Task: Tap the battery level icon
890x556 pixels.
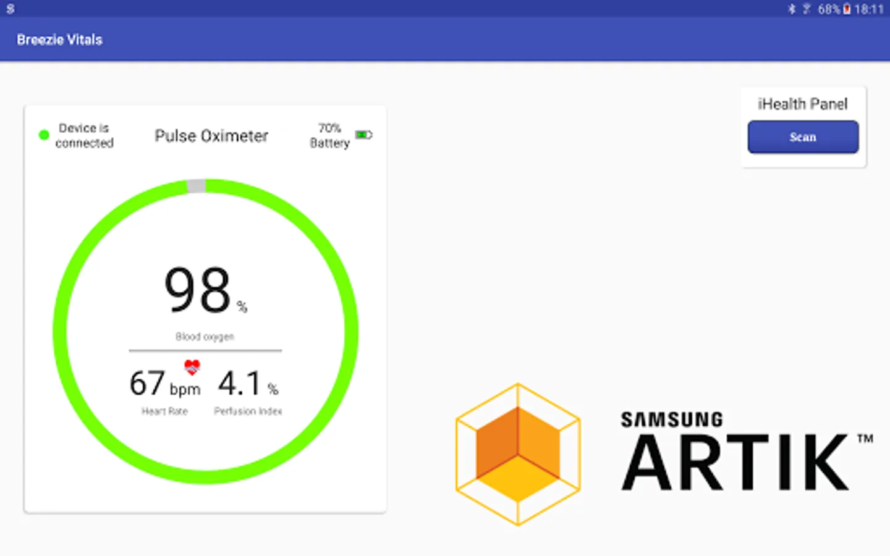Action: coord(363,135)
